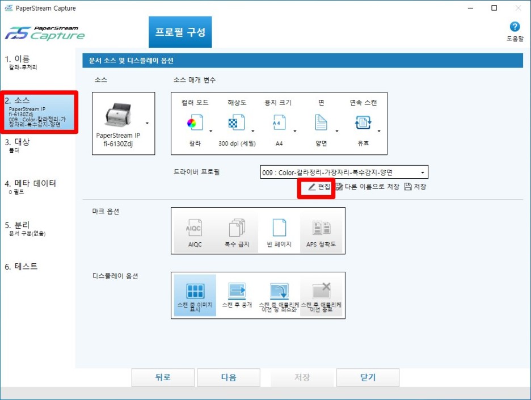Click the PaperStream IP scanner source icon
Screen dimensions: 531x400
coord(118,114)
